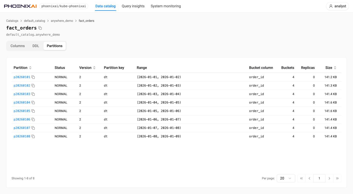Go to anywhere_demo breadcrumb
The width and height of the screenshot is (353, 194).
[x=62, y=21]
